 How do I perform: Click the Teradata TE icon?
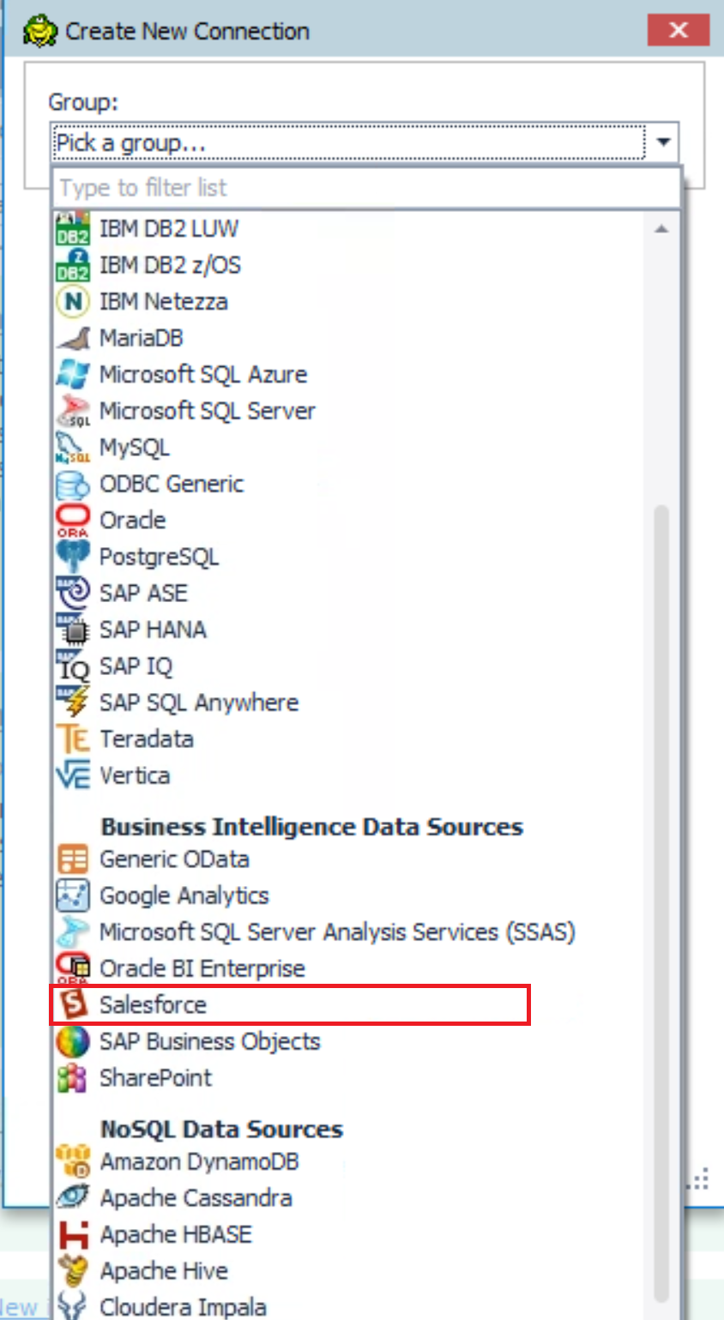pos(72,739)
